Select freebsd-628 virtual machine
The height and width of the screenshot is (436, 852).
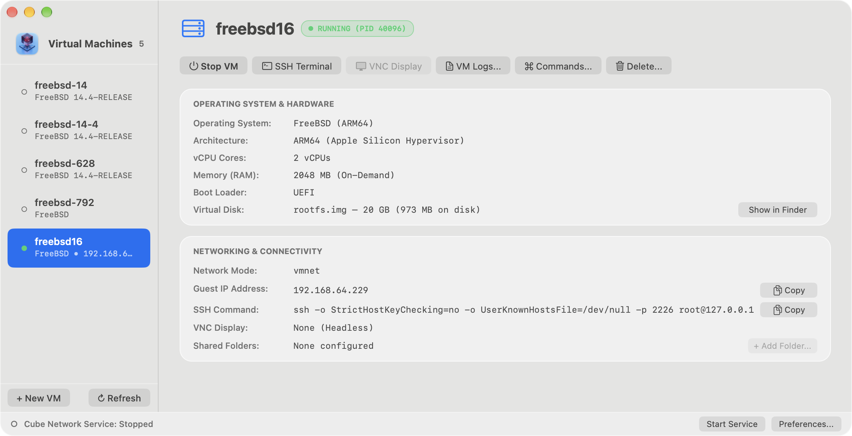pos(79,170)
